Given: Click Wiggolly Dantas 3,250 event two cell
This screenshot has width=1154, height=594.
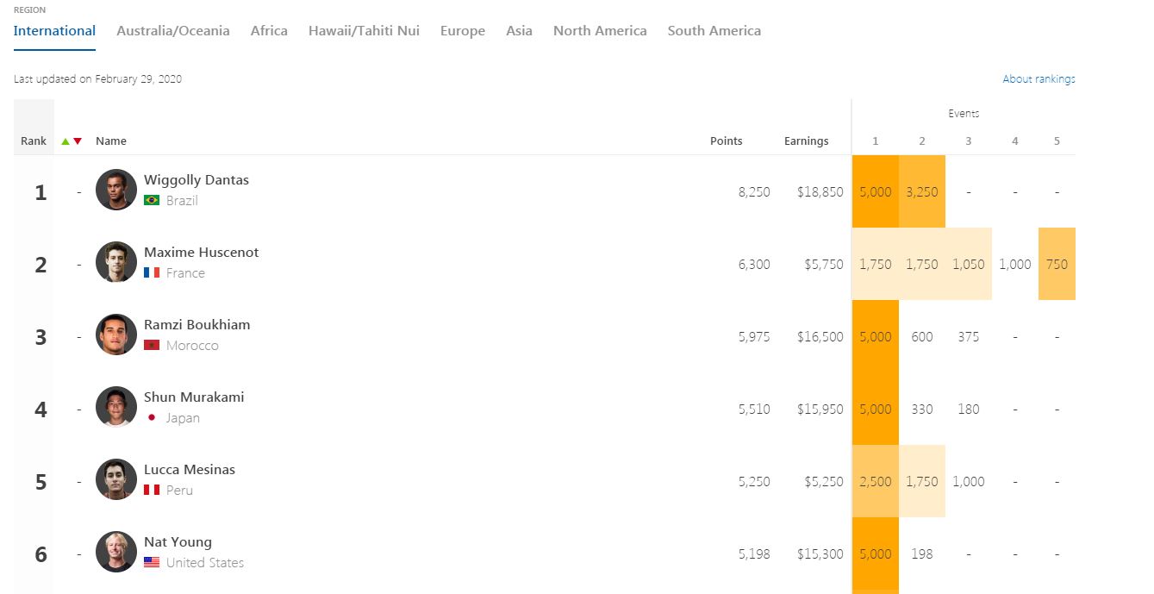Looking at the screenshot, I should 921,192.
